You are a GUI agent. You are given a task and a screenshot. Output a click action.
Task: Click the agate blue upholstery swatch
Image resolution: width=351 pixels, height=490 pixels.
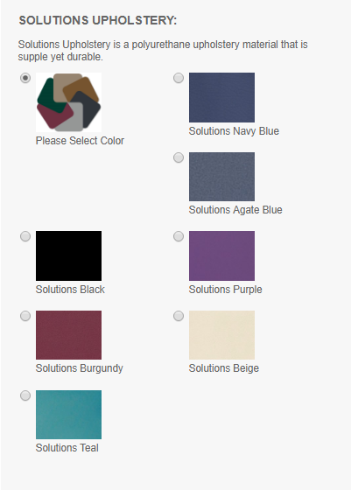222,177
